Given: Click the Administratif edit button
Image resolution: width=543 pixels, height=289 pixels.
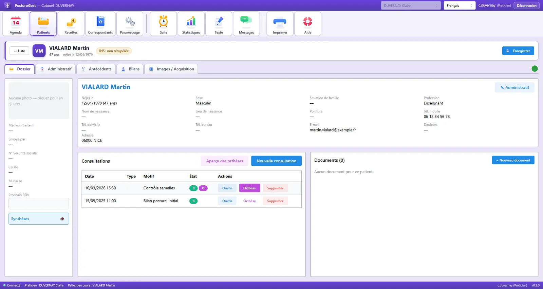Looking at the screenshot, I should coord(514,87).
